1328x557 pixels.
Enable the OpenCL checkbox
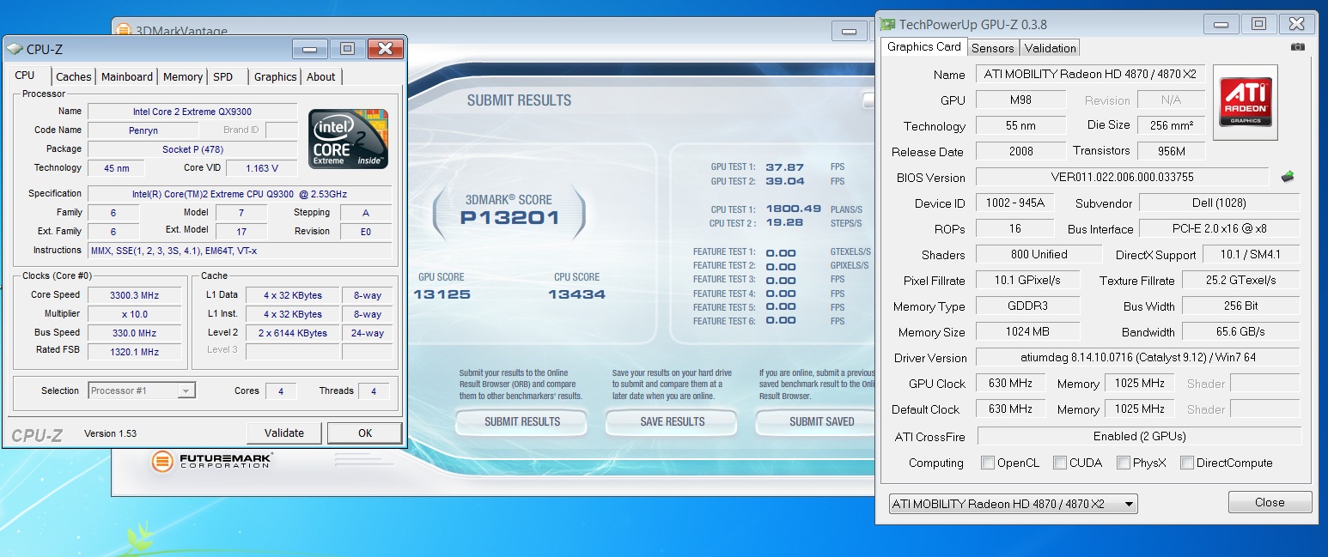pyautogui.click(x=988, y=463)
